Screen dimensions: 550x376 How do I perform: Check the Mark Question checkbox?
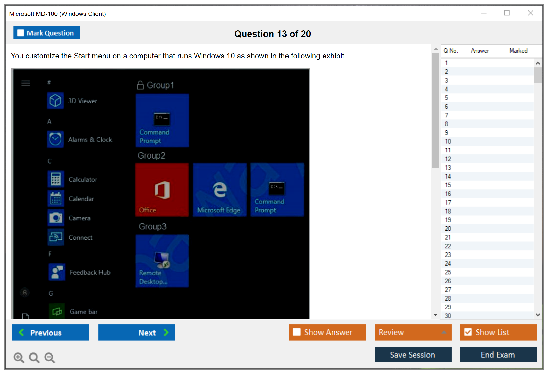[x=20, y=33]
